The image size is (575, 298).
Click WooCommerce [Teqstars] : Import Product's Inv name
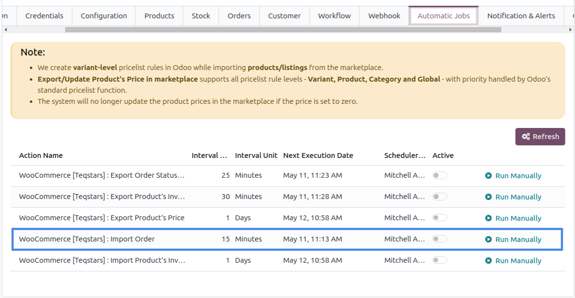pos(102,260)
